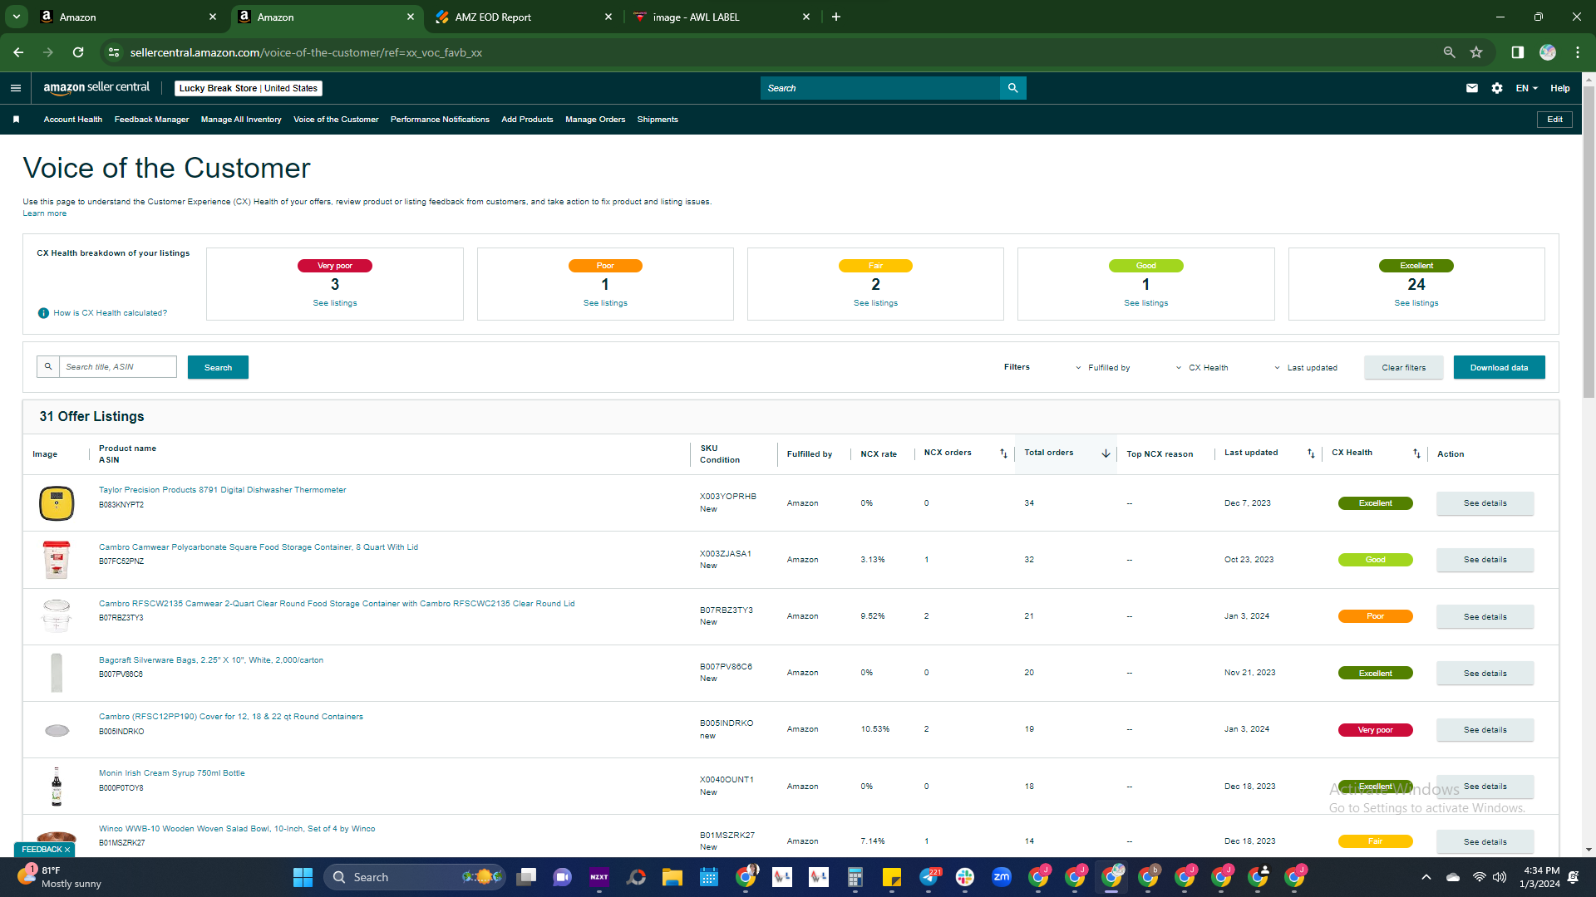Sort by Total orders arrow

[x=1106, y=453]
